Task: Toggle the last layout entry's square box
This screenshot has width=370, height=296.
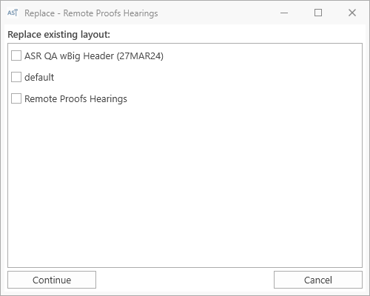Action: point(16,98)
